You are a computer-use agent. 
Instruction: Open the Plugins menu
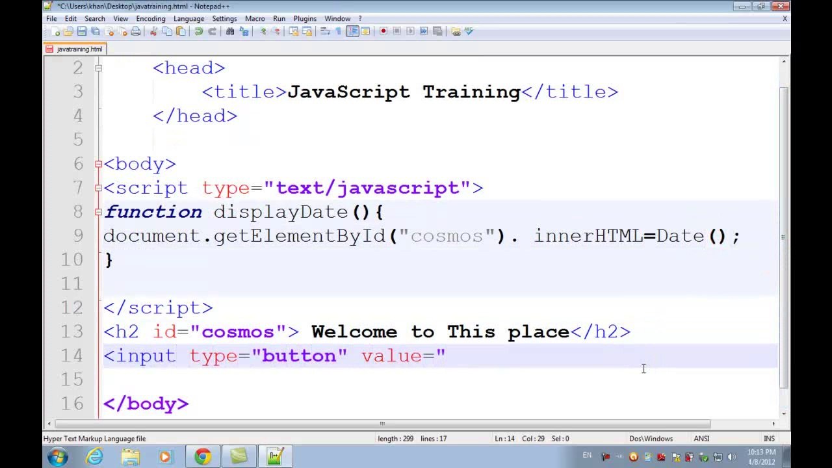pyautogui.click(x=305, y=19)
